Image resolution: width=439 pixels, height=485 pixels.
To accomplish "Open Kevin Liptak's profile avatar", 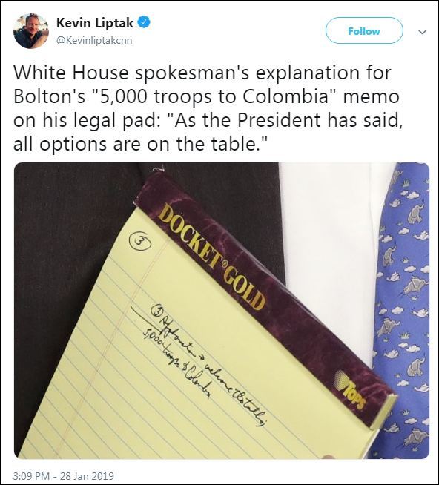I will [31, 31].
